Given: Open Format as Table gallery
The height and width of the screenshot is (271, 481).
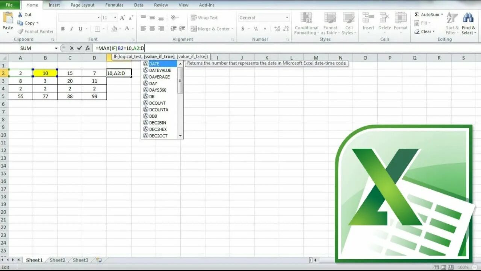Looking at the screenshot, I should pyautogui.click(x=330, y=24).
